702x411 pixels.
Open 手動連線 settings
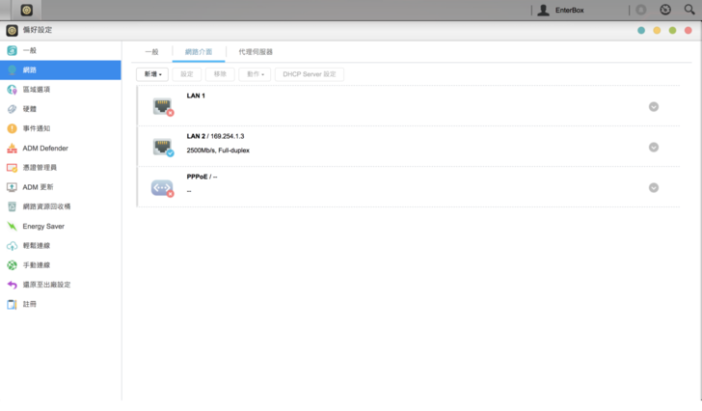(61, 265)
